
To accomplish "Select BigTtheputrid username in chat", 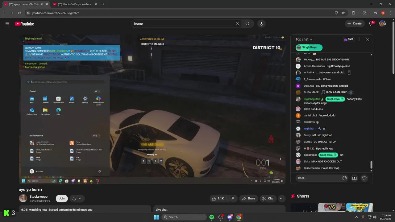I will click(312, 99).
